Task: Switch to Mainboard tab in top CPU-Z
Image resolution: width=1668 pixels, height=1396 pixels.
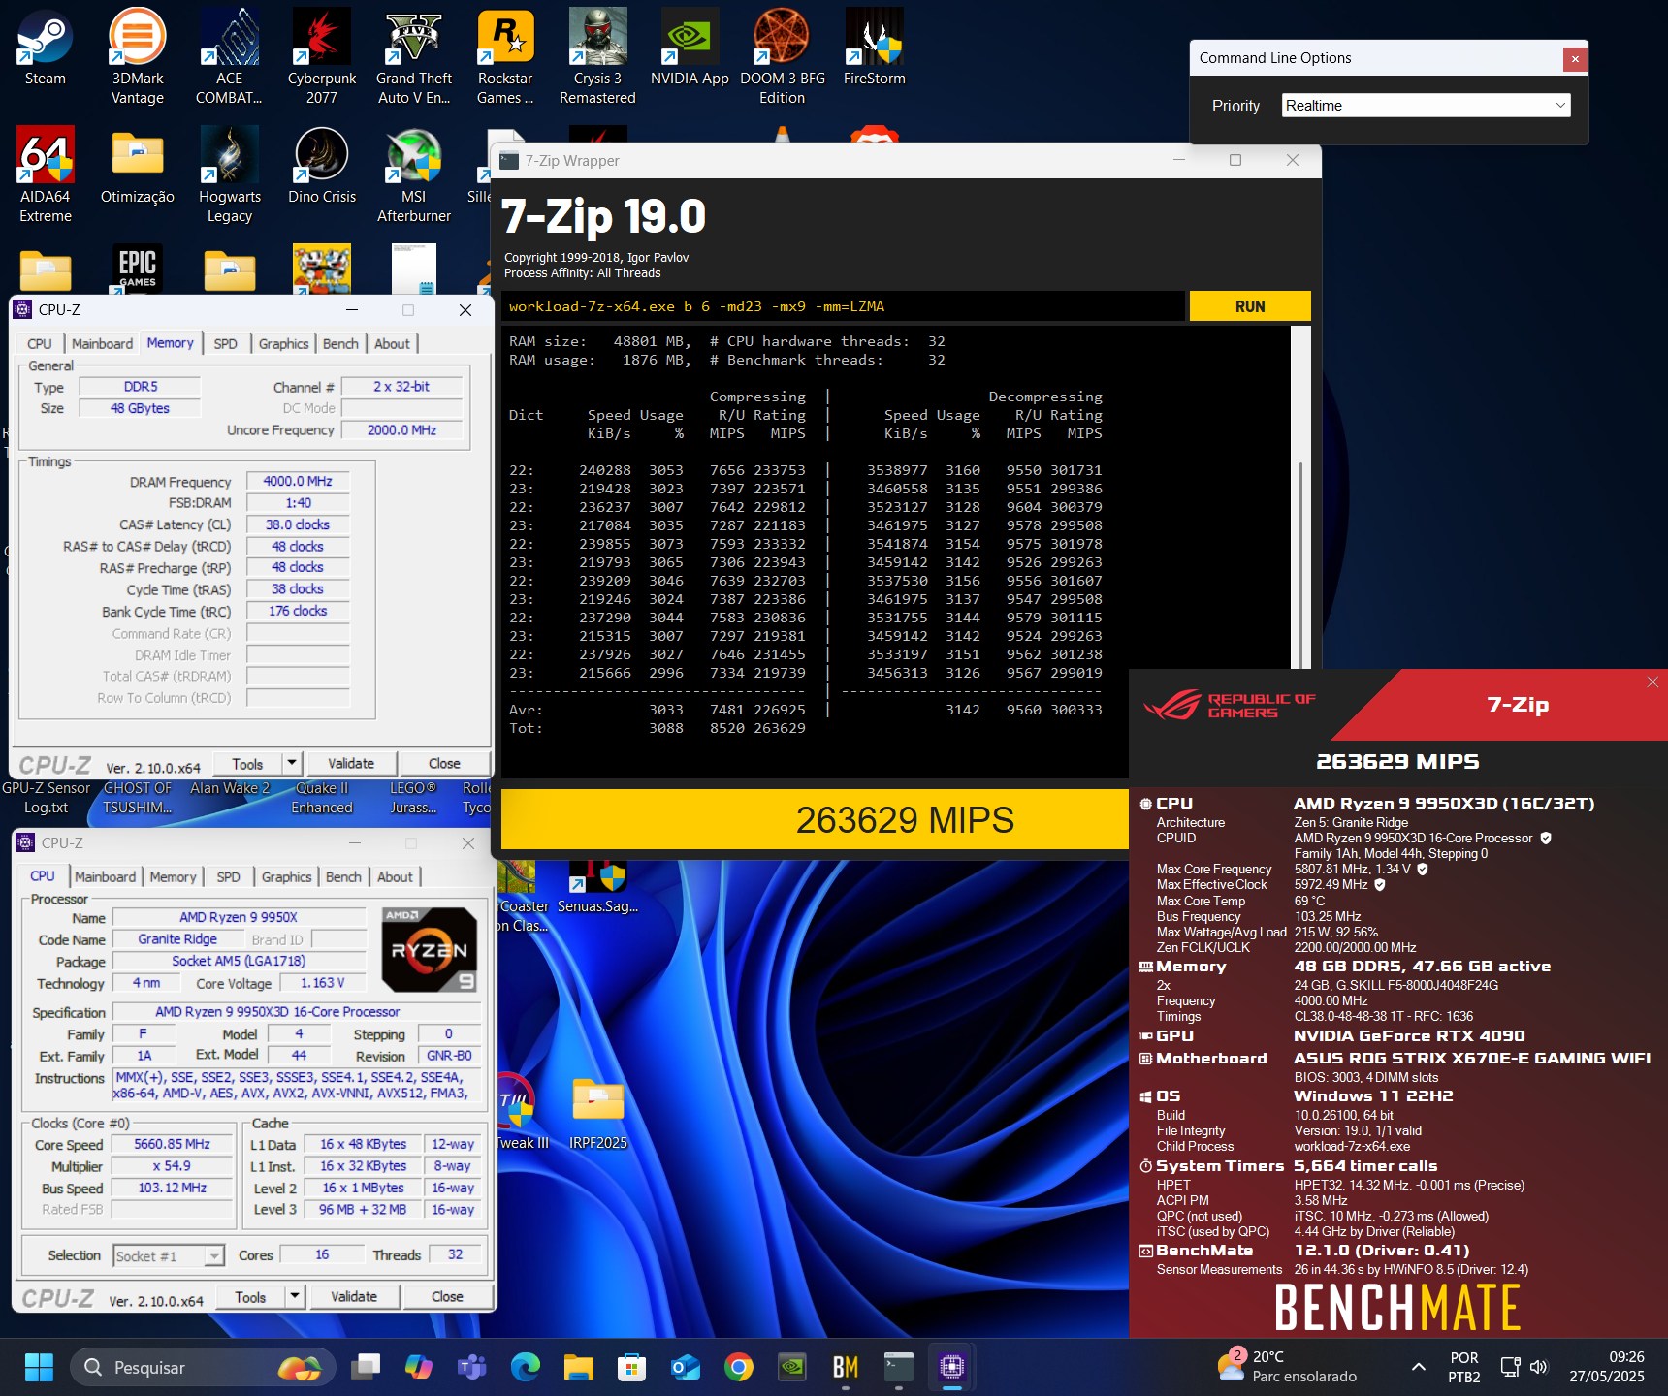Action: pos(102,343)
